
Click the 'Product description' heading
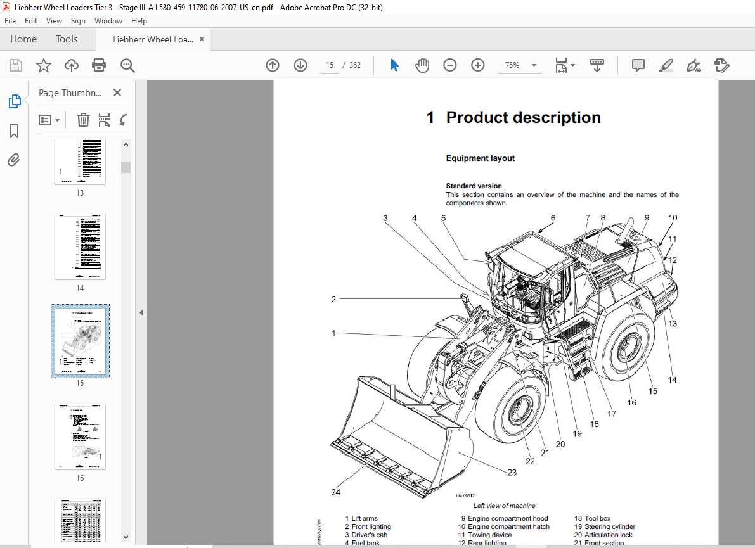524,117
